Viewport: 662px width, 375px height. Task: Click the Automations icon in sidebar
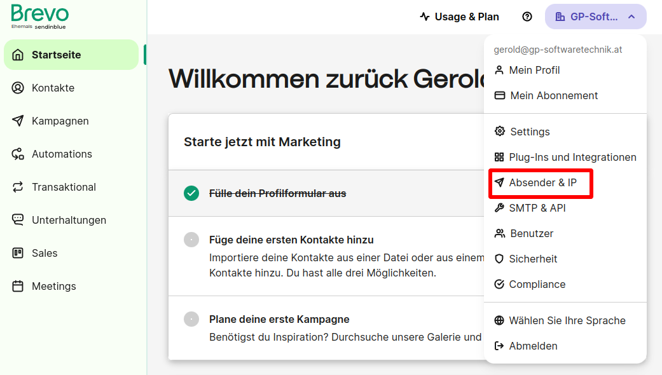click(18, 154)
